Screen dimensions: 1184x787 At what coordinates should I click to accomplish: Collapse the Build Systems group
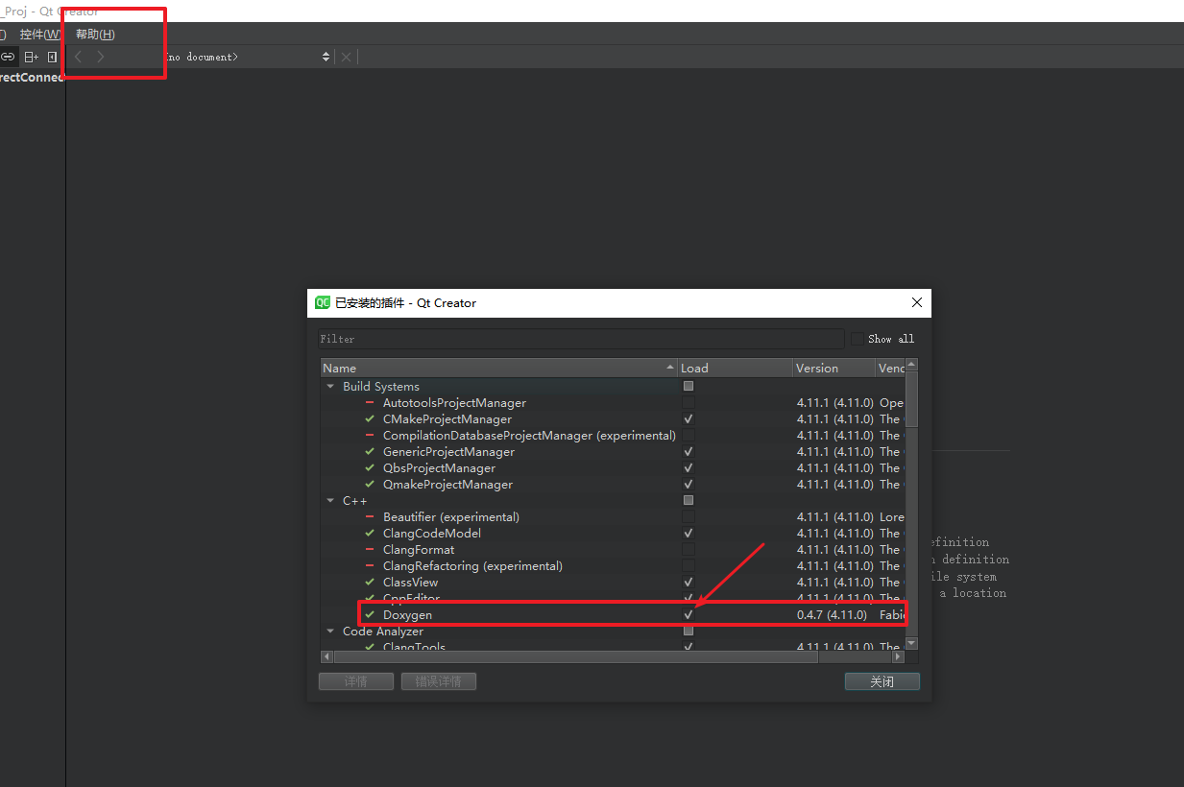(x=331, y=387)
